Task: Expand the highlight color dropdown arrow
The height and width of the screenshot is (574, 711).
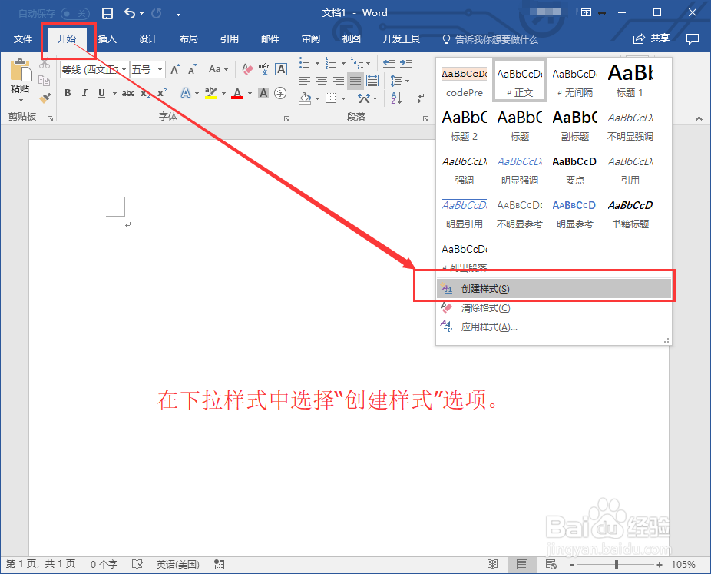Action: [x=223, y=93]
